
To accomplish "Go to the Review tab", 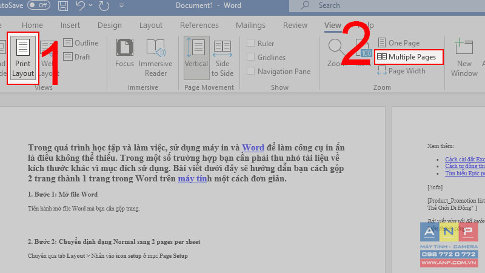I will tap(295, 25).
